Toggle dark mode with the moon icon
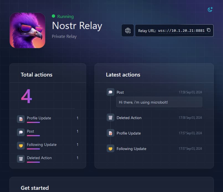This screenshot has height=192, width=223. click(x=210, y=9)
